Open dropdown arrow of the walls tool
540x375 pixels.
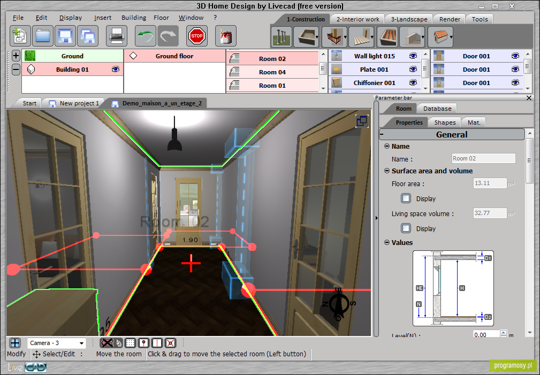tap(317, 37)
